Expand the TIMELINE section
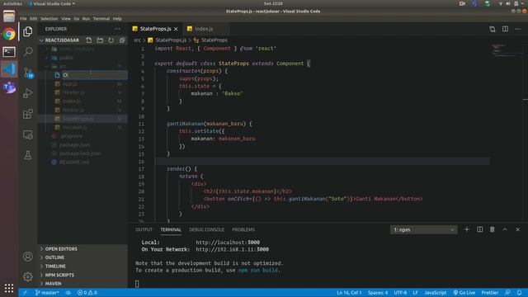Viewport: 528px width, 297px height. point(55,266)
